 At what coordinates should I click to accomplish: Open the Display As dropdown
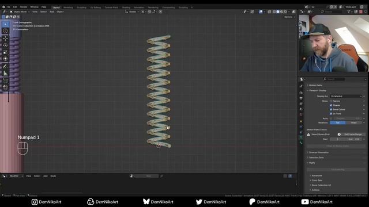[x=346, y=96]
